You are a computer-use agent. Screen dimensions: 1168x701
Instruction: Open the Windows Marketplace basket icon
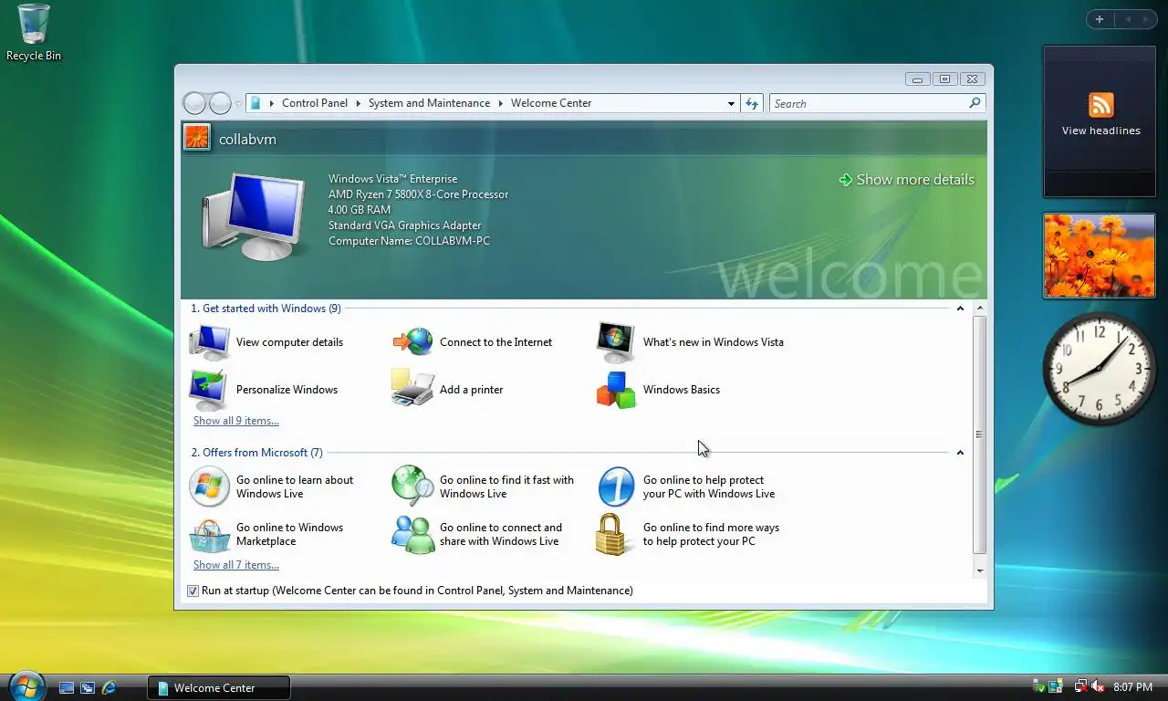[209, 535]
